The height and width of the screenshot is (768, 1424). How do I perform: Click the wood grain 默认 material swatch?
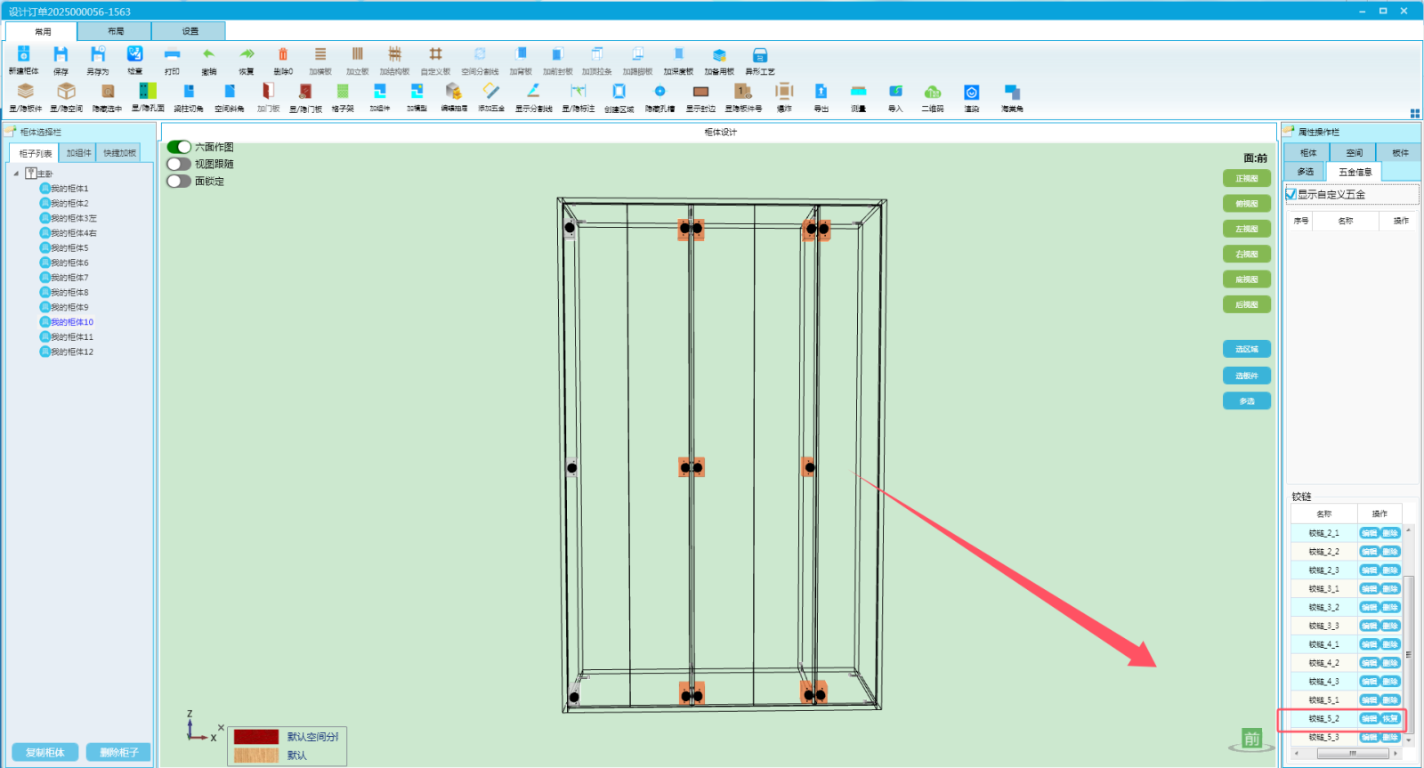256,756
